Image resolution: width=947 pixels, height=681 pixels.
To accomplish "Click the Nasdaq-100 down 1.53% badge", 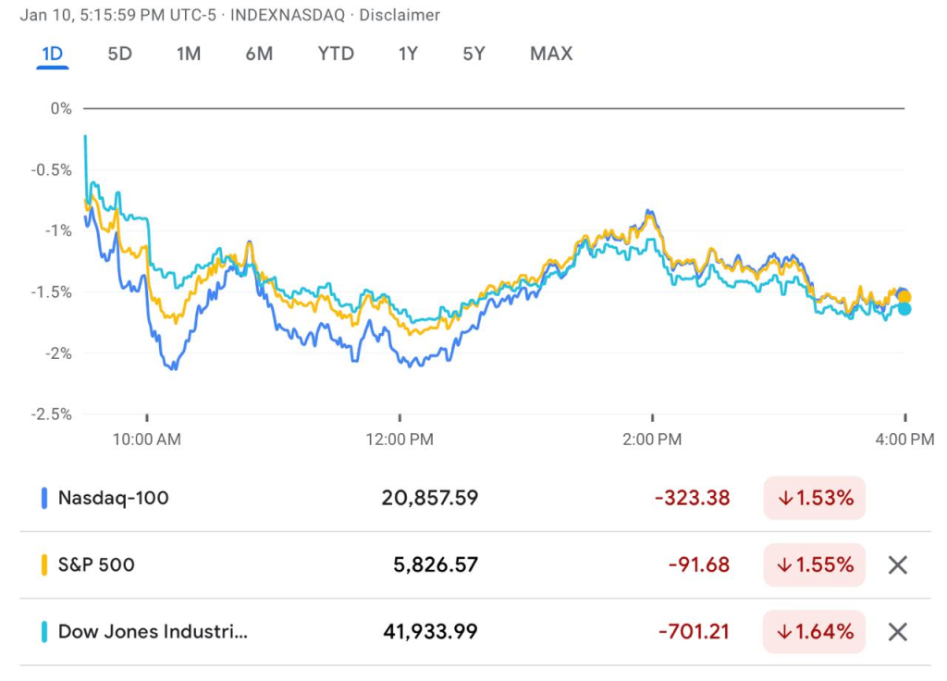I will pos(814,498).
